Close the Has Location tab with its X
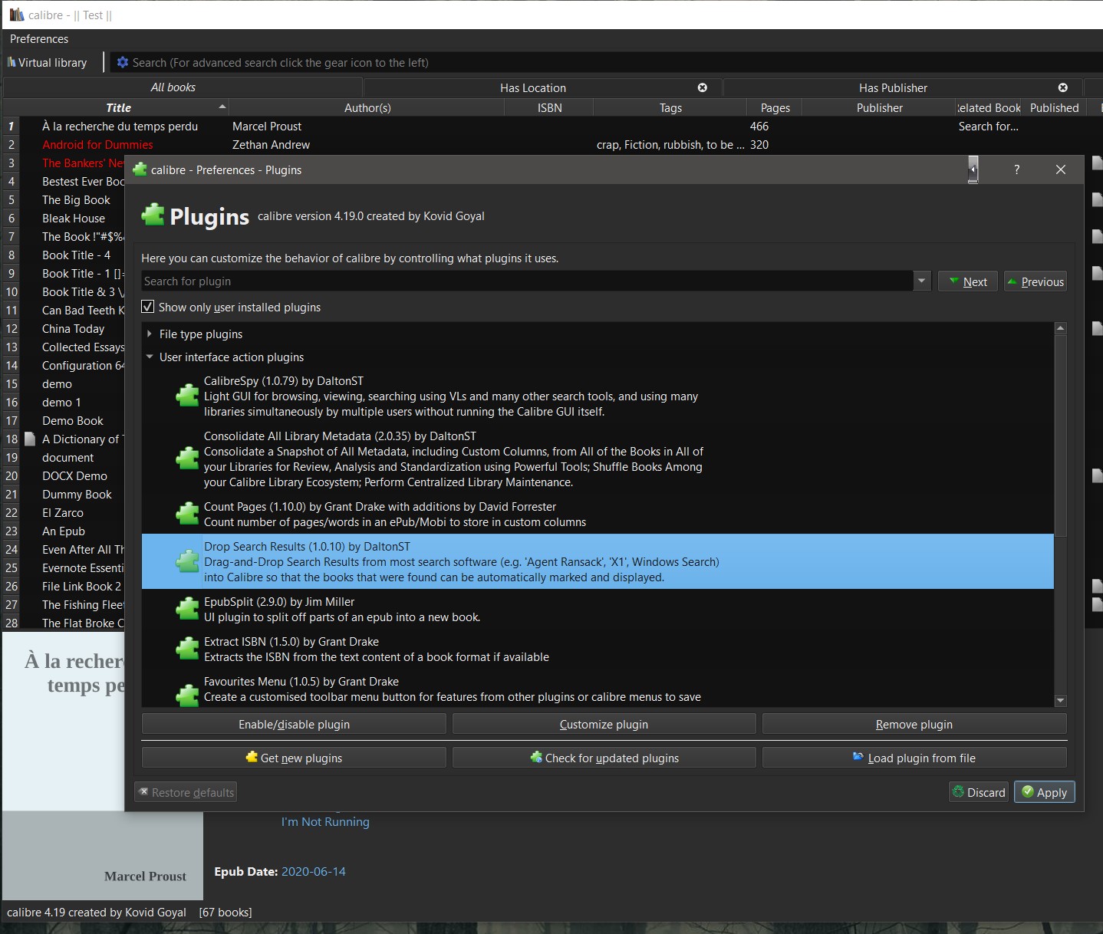 [702, 87]
